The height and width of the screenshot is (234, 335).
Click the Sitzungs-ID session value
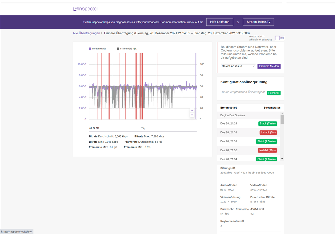247,173
